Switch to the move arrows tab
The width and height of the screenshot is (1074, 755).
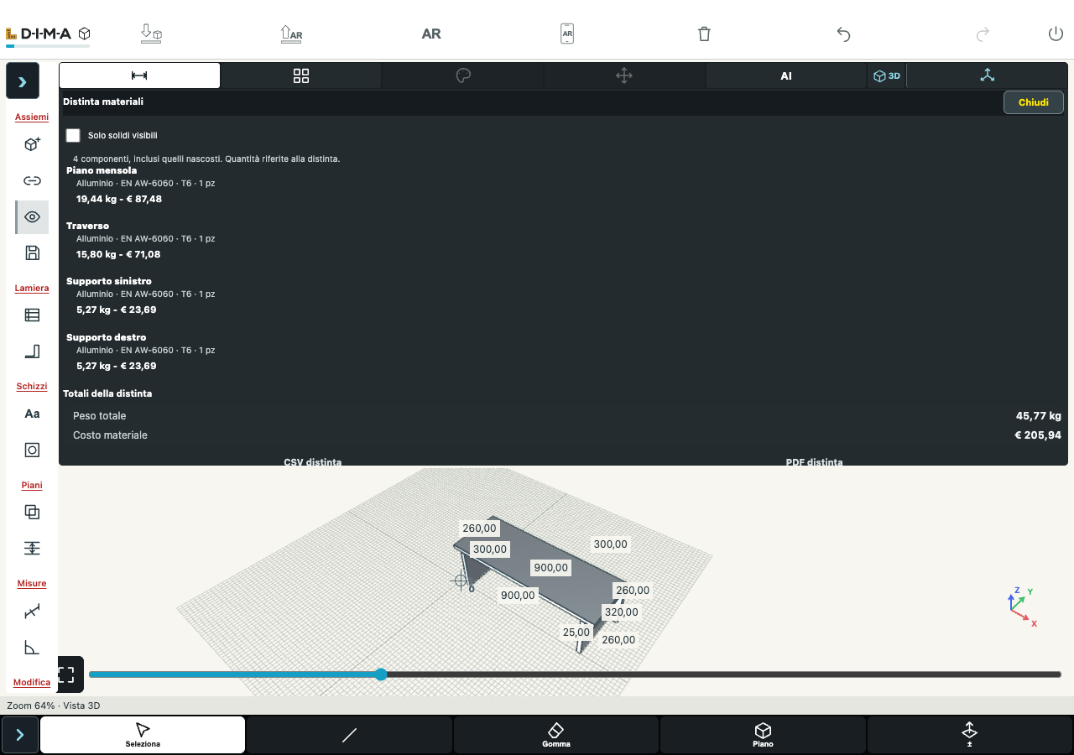coord(624,75)
